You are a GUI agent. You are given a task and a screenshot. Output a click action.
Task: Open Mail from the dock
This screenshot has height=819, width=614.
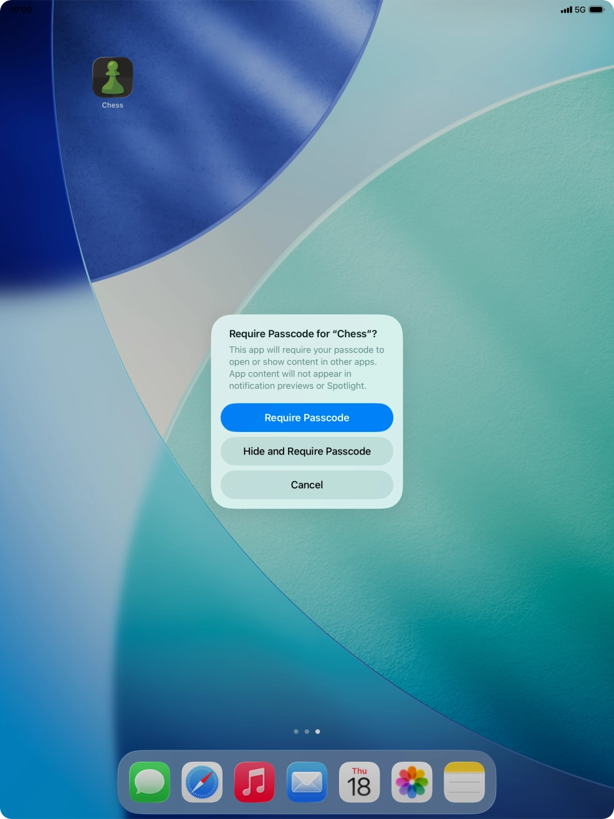pyautogui.click(x=307, y=782)
